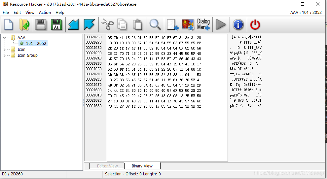Click the gray Compile play arrow

click(221, 25)
